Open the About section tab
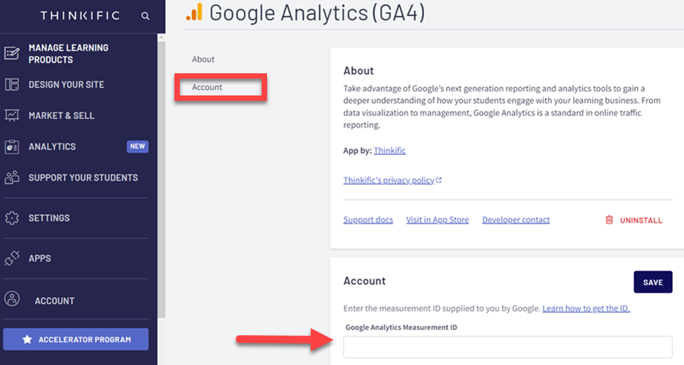Viewport: 684px width, 365px height. coord(204,60)
